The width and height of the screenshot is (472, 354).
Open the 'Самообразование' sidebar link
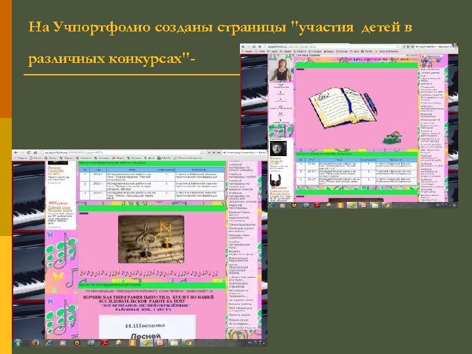pos(242,225)
